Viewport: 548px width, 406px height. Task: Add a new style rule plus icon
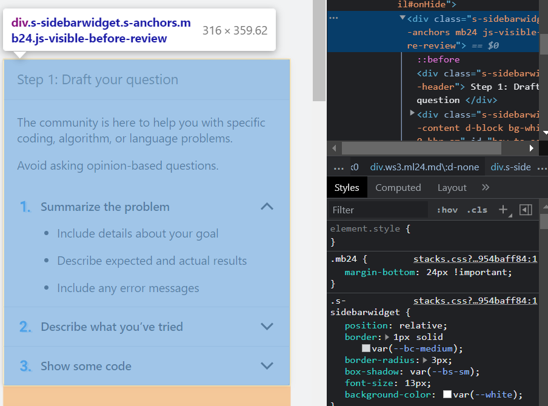tap(503, 210)
